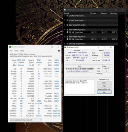
Task: Expand the ASUS ROG STRIX X670E sensor group
Action: [65, 25]
